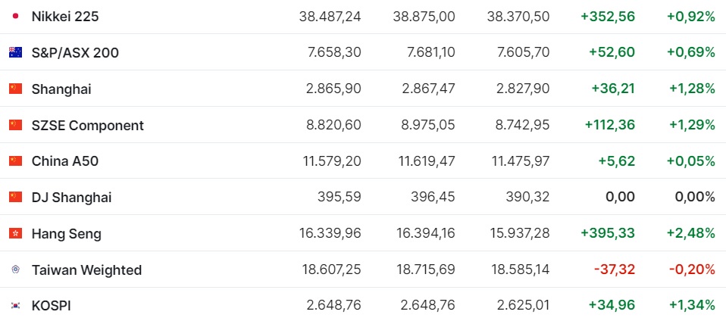Screen dimensions: 726x321
Task: Open the Shanghai index link
Action: point(61,89)
